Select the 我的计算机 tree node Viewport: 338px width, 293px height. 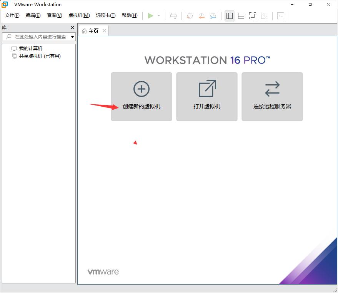click(x=32, y=48)
